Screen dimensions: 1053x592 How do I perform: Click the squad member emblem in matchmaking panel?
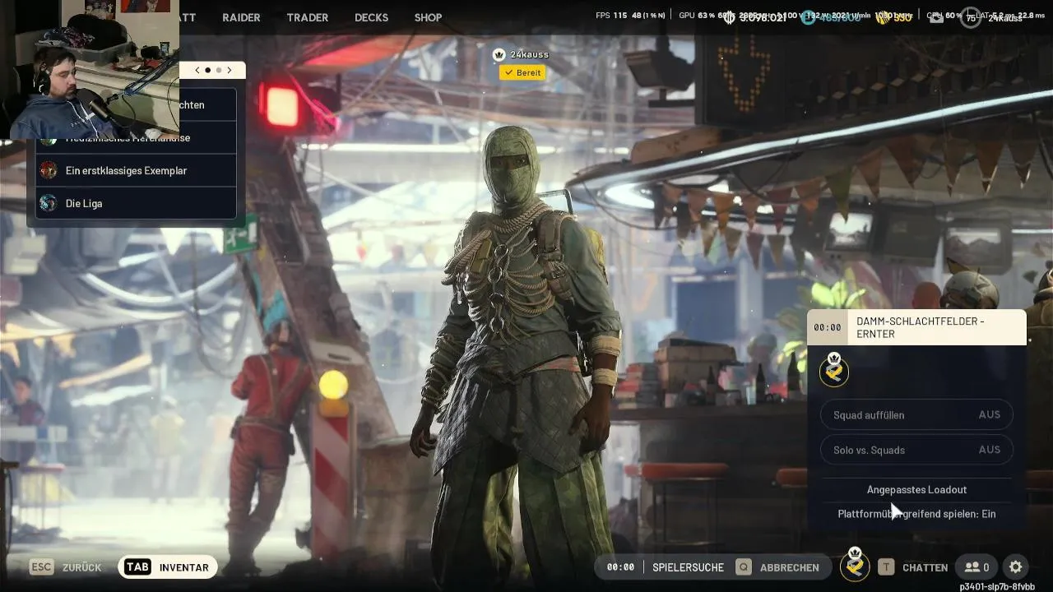pos(834,371)
